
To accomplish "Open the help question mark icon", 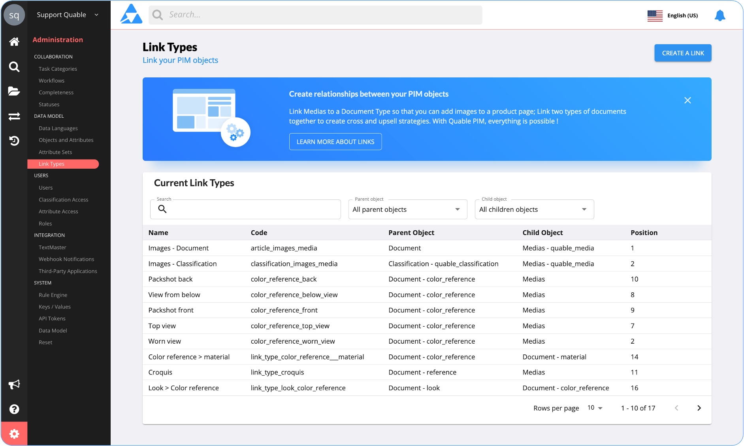I will [x=14, y=409].
